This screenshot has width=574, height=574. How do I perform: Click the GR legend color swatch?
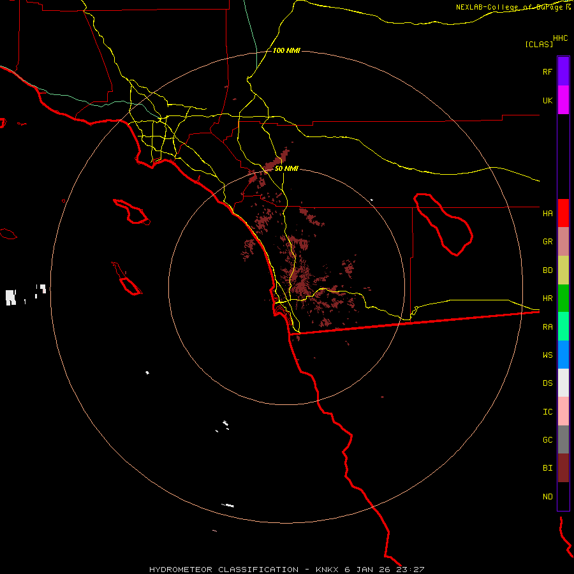(x=563, y=242)
